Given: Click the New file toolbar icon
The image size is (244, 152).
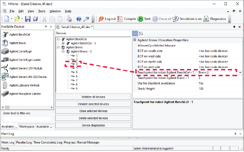Looking at the screenshot, I should pyautogui.click(x=7, y=19).
